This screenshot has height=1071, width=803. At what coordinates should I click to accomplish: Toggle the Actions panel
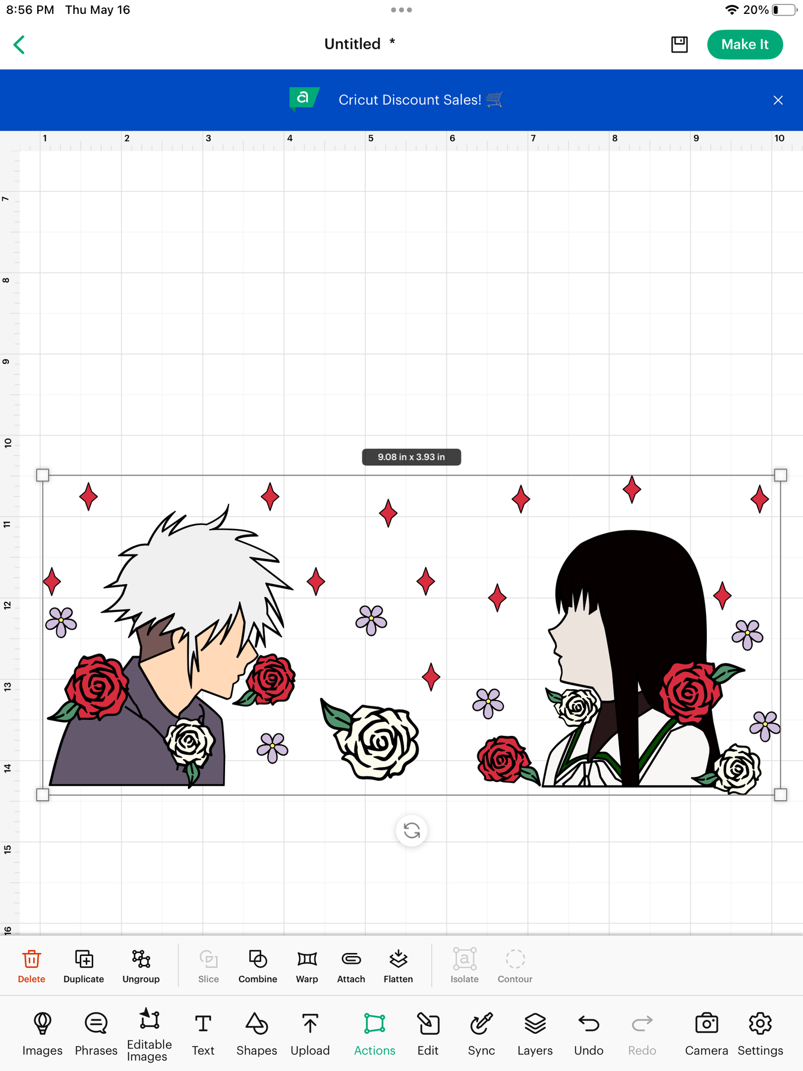pos(375,1033)
